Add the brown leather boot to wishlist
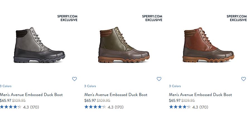The height and width of the screenshot is (118, 250). (244, 79)
